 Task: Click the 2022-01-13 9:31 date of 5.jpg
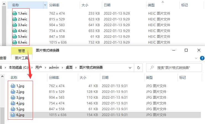[115, 109]
